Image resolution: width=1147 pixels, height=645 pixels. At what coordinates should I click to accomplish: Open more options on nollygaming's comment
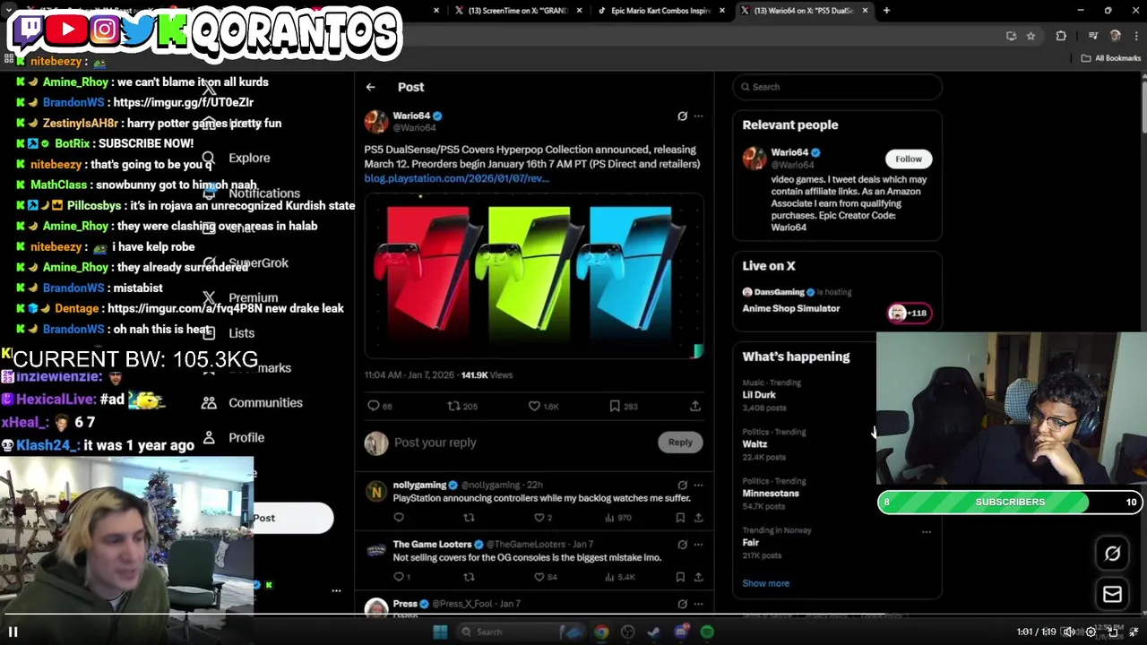[x=698, y=485]
